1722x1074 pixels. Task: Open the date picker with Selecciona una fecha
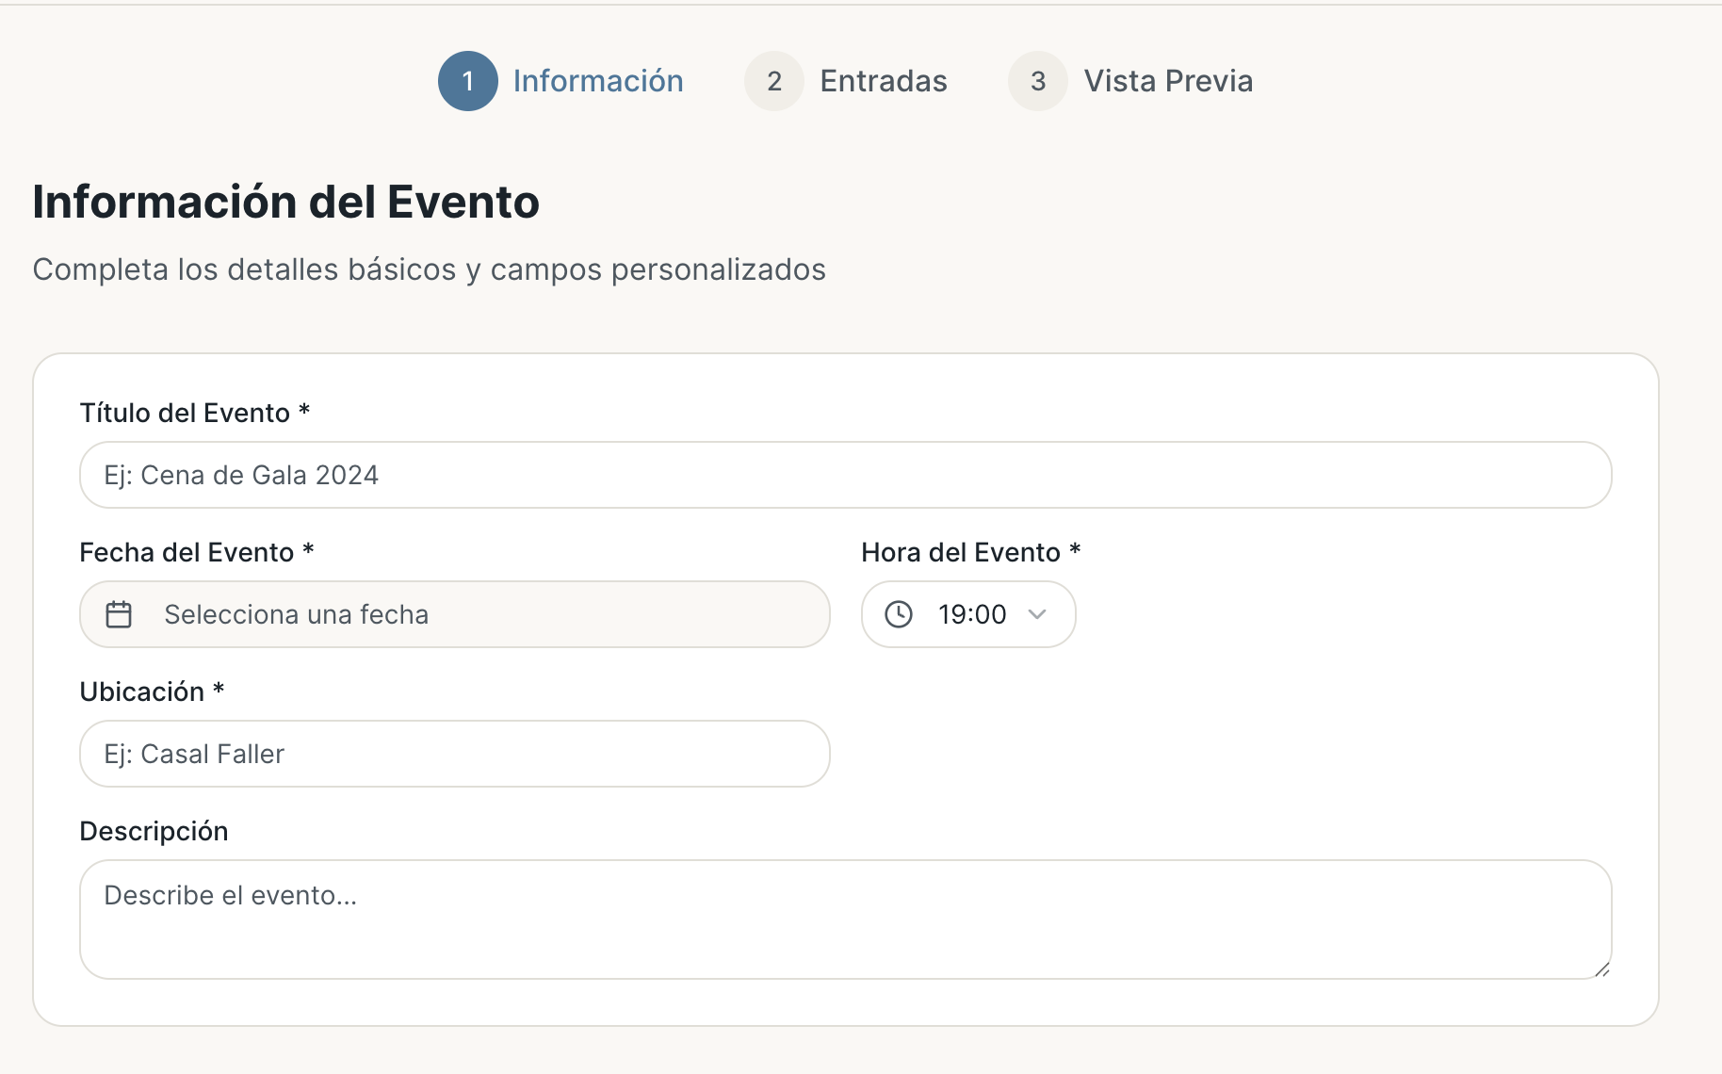pyautogui.click(x=455, y=614)
